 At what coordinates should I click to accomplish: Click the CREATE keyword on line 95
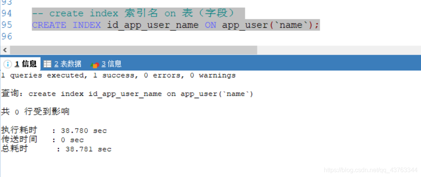pos(49,25)
